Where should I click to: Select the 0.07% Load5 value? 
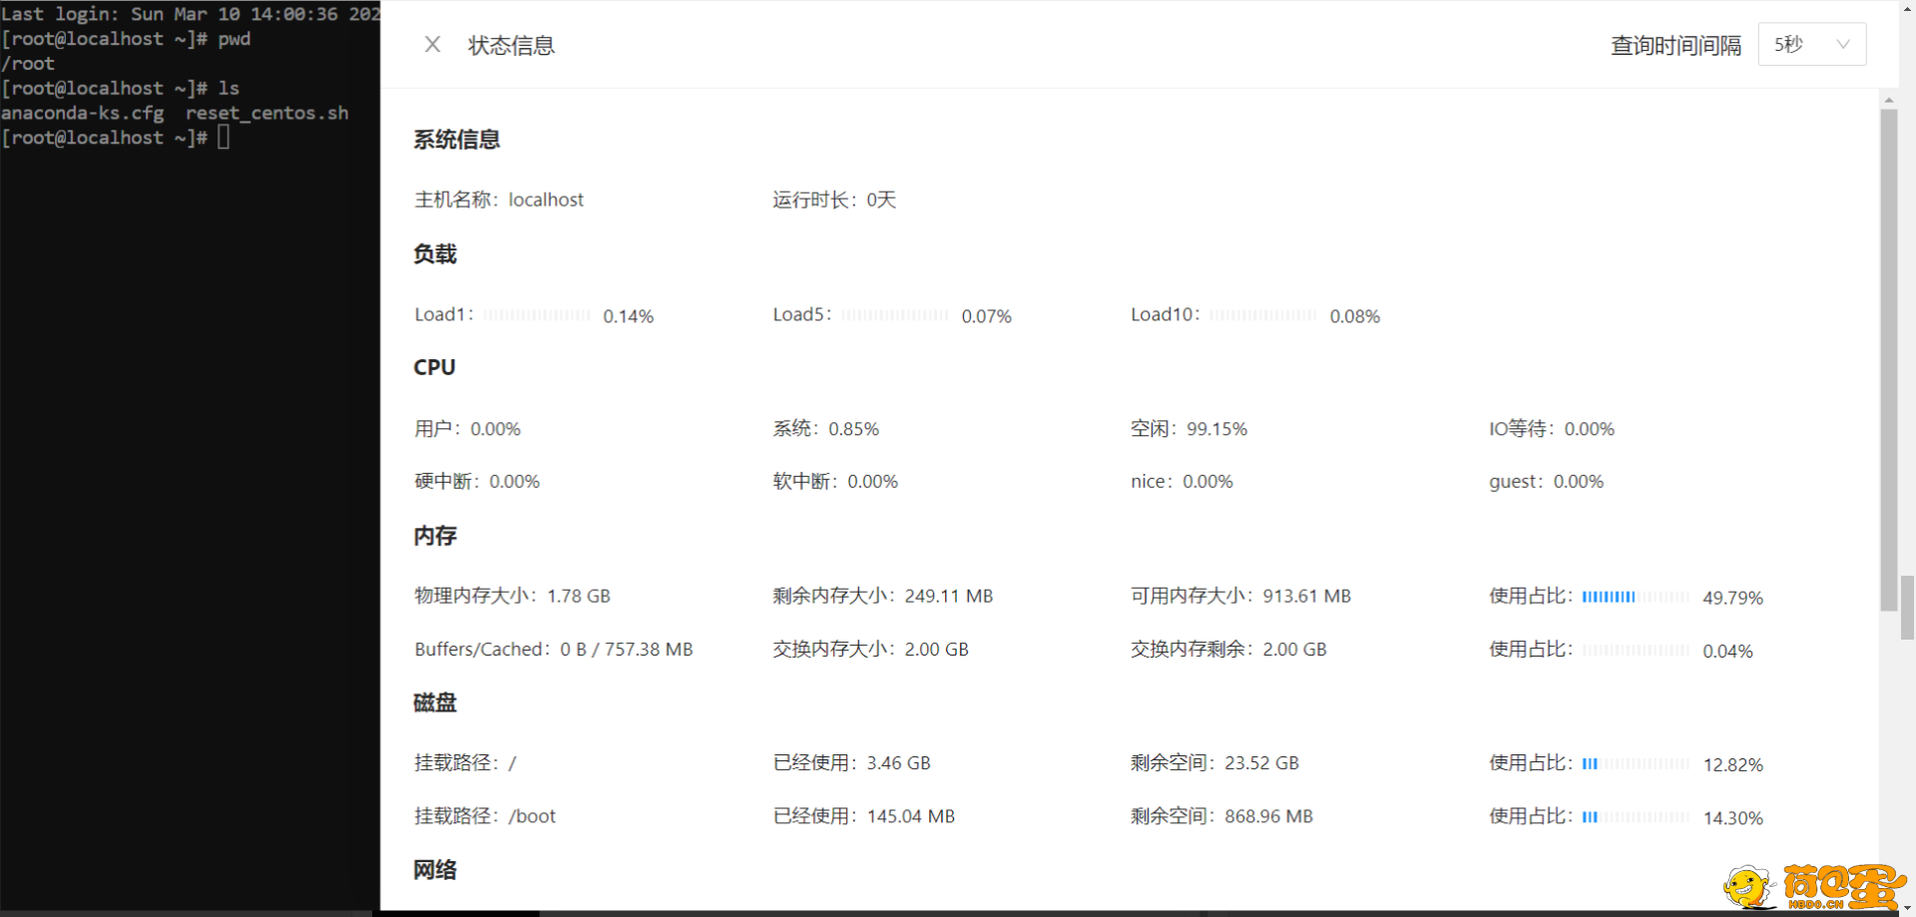click(987, 316)
